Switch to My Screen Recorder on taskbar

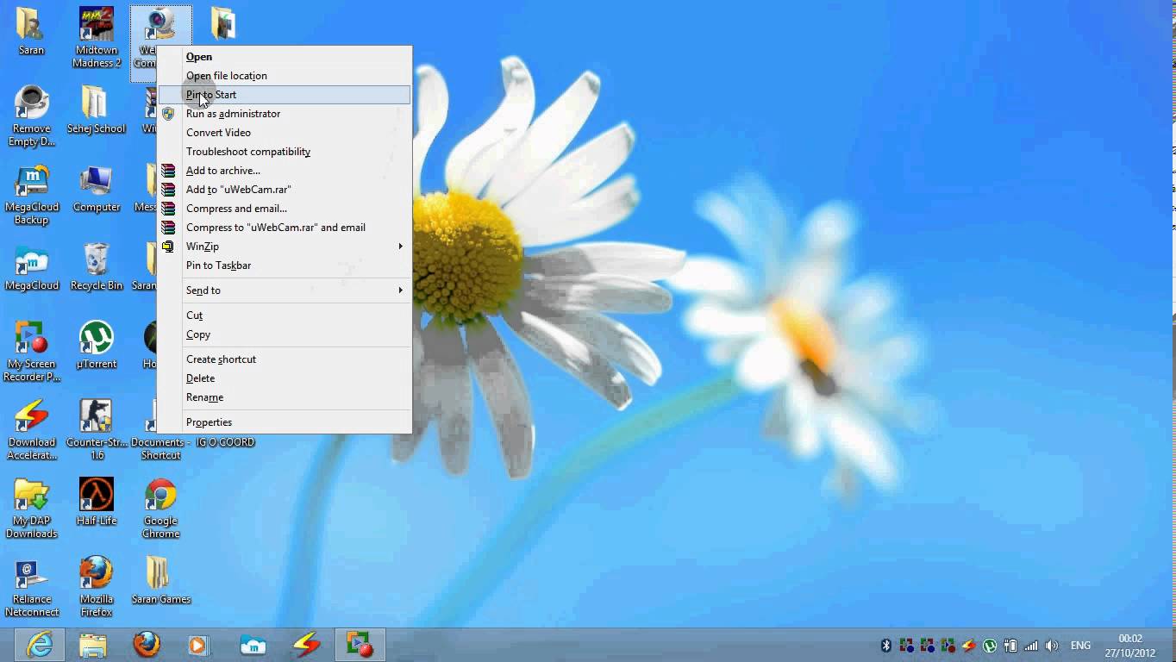click(360, 645)
